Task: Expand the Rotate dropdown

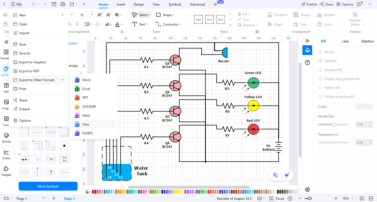Action: pos(334,15)
